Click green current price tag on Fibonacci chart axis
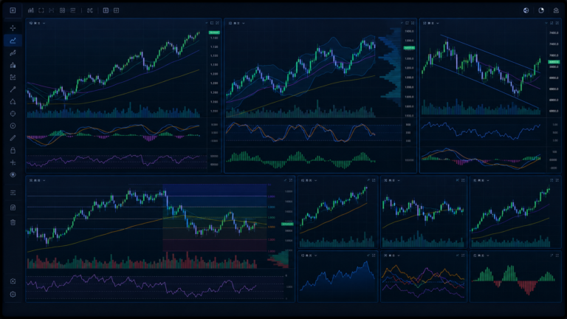Image resolution: width=567 pixels, height=319 pixels. click(287, 224)
